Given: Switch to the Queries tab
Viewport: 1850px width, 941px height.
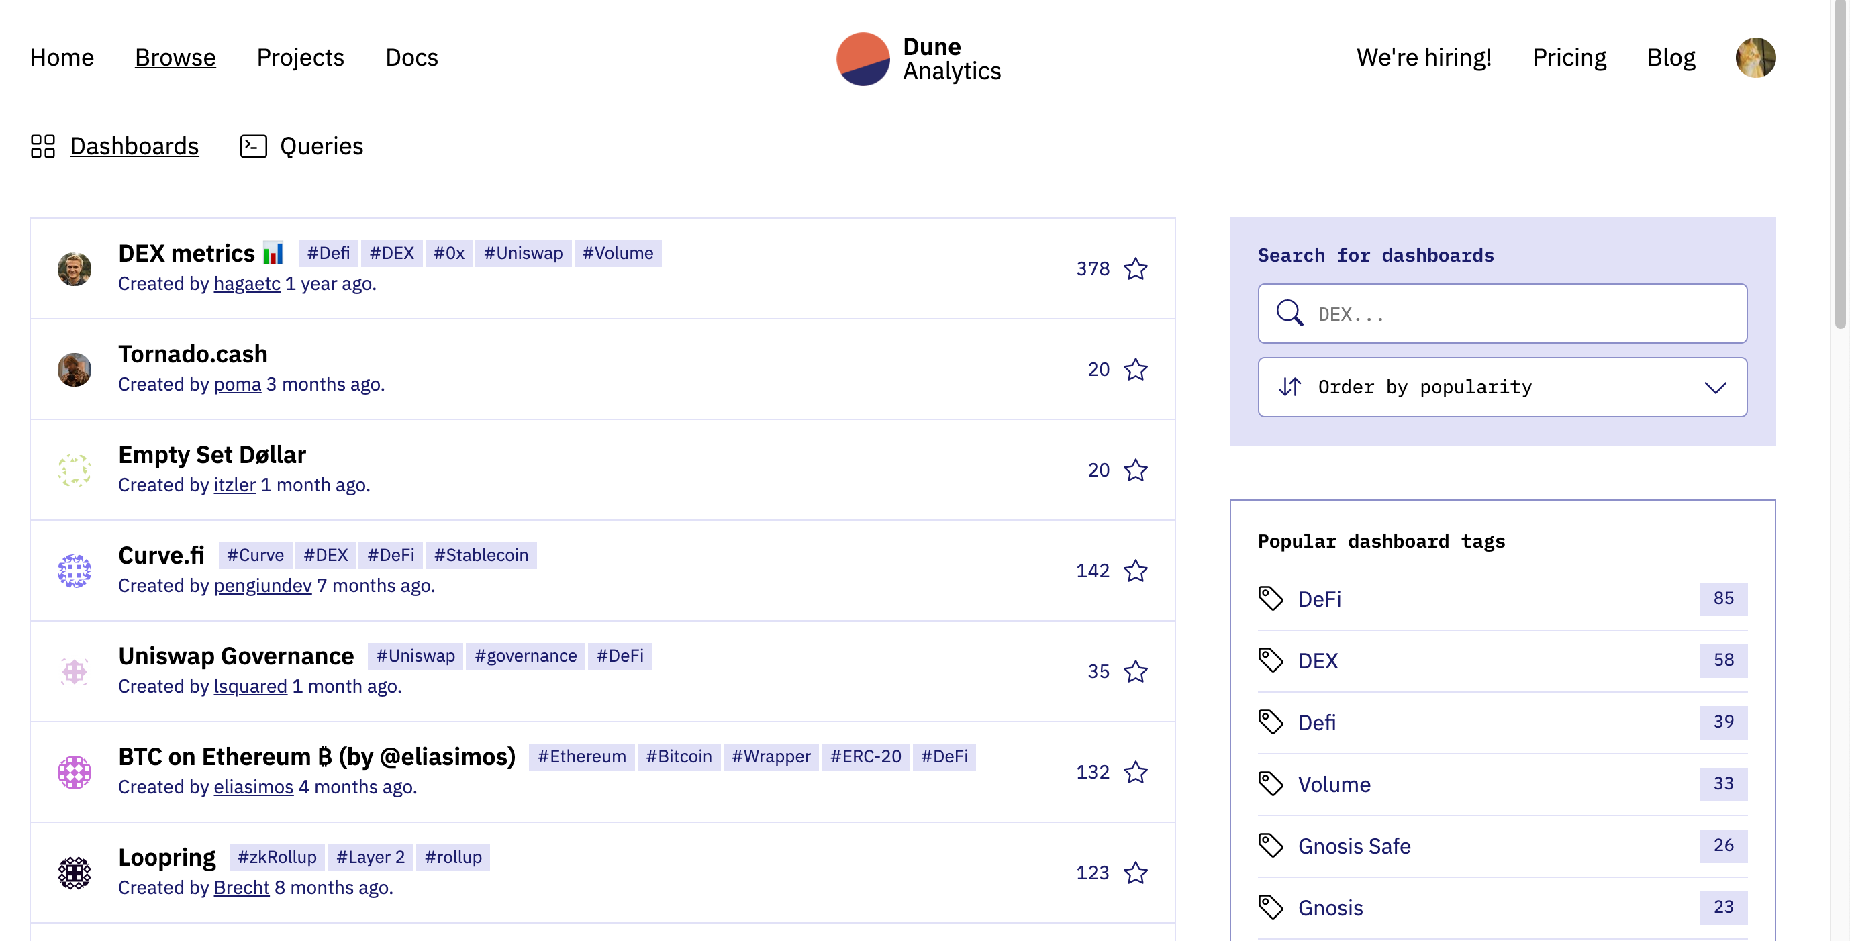Looking at the screenshot, I should (x=321, y=146).
